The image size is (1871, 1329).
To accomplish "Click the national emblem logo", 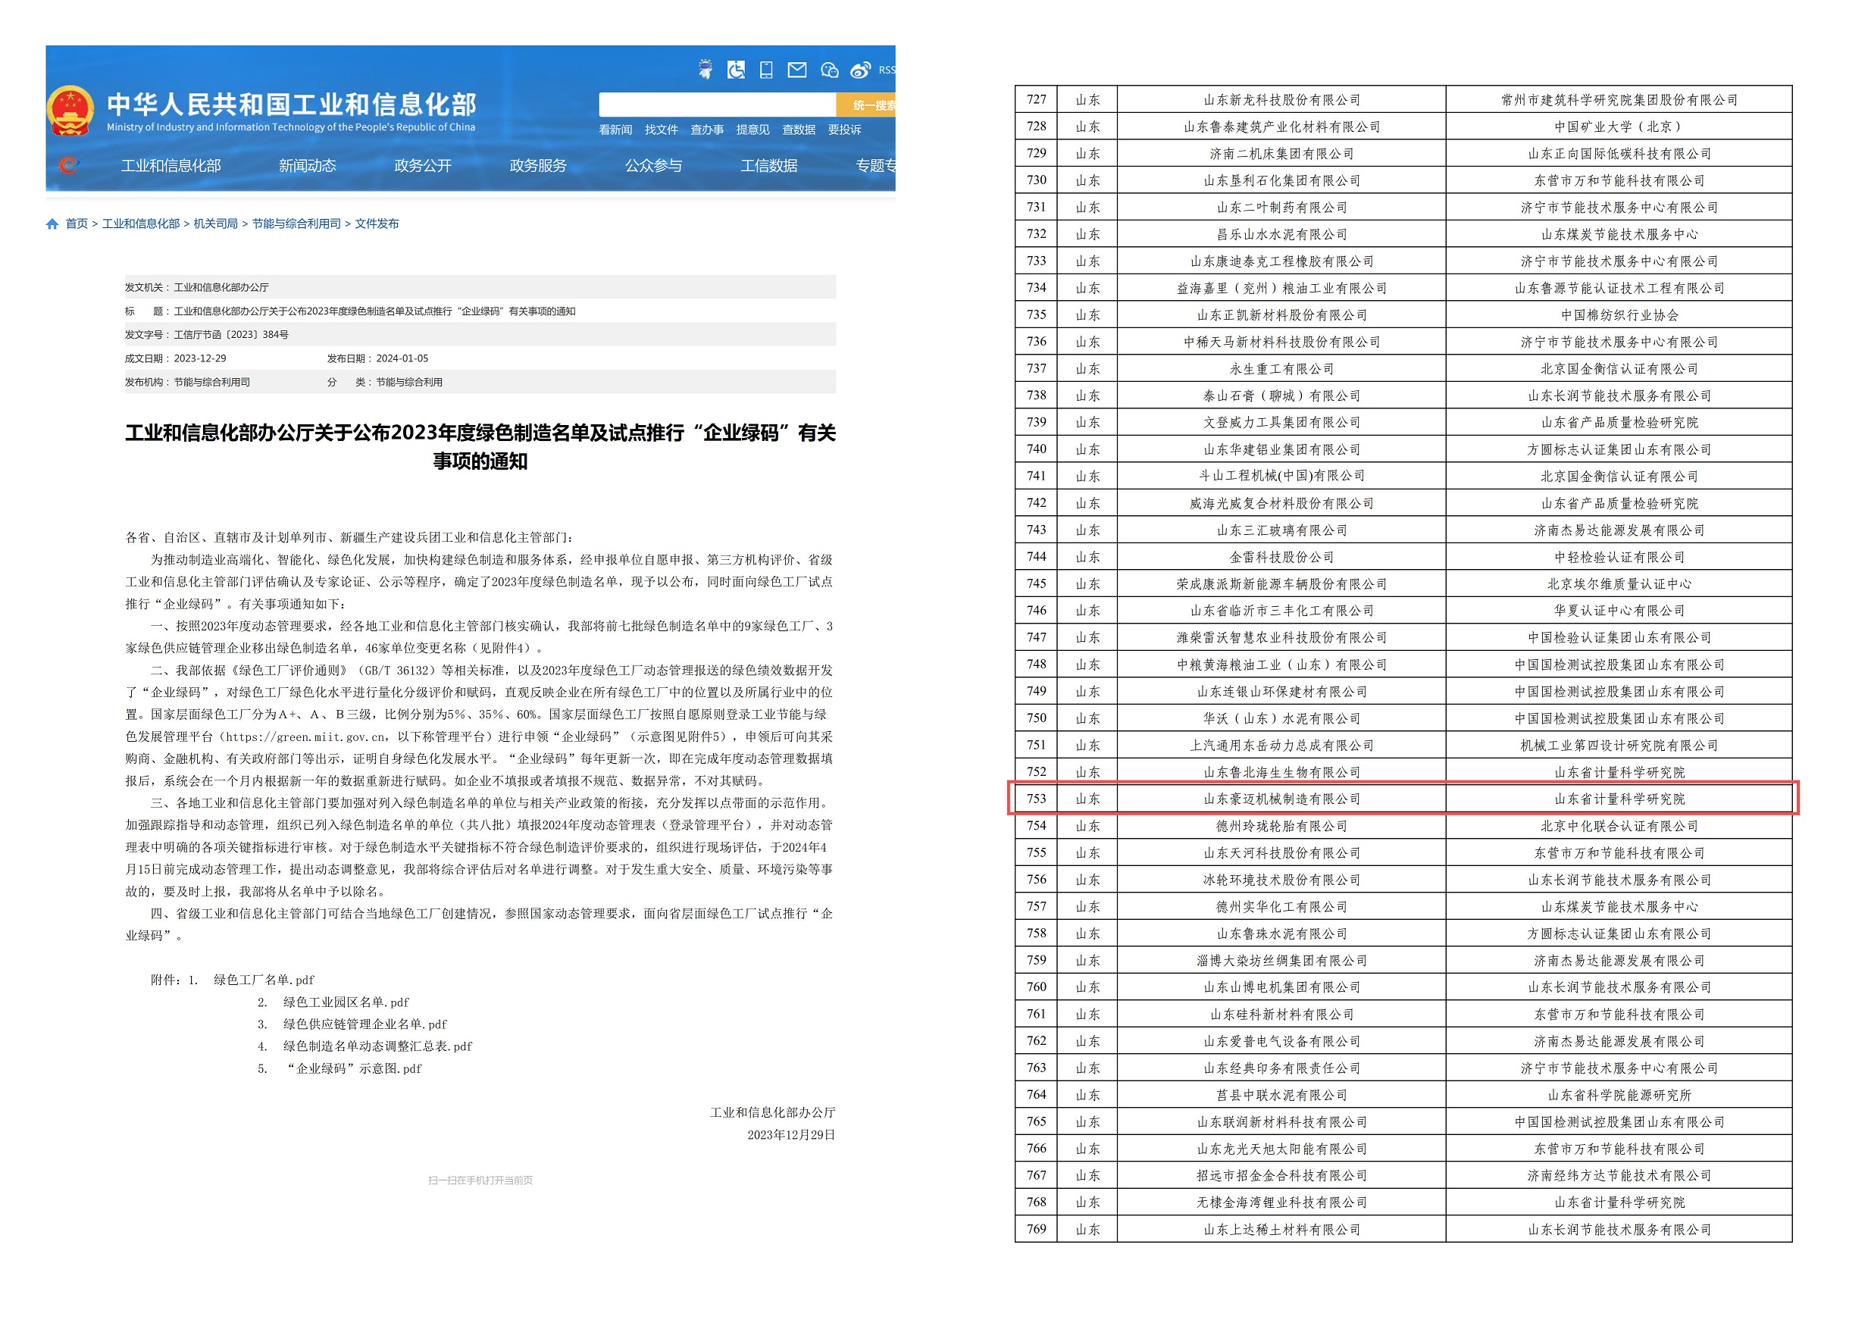I will pyautogui.click(x=70, y=111).
